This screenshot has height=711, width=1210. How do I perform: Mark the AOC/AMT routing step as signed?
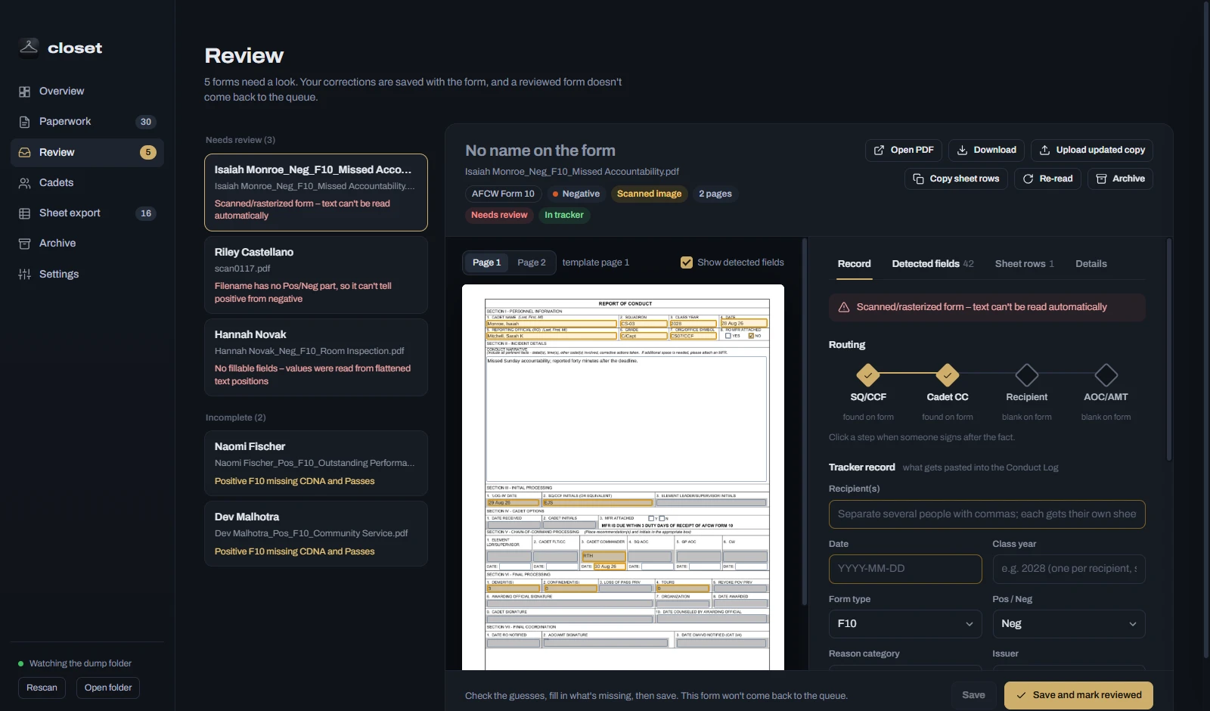pyautogui.click(x=1106, y=374)
